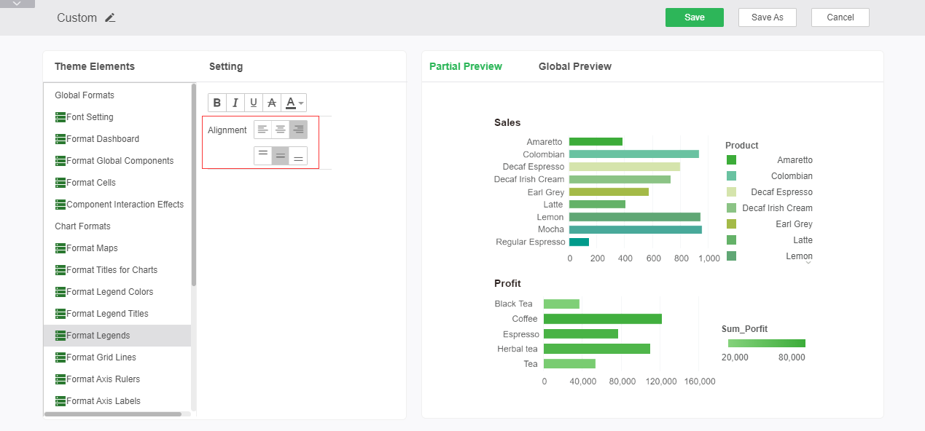The width and height of the screenshot is (925, 431).
Task: Toggle italic text formatting
Action: pos(235,103)
